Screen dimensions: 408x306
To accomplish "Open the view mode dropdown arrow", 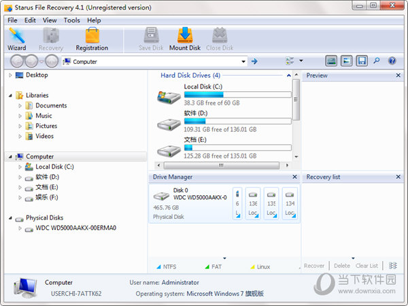I will [x=301, y=61].
